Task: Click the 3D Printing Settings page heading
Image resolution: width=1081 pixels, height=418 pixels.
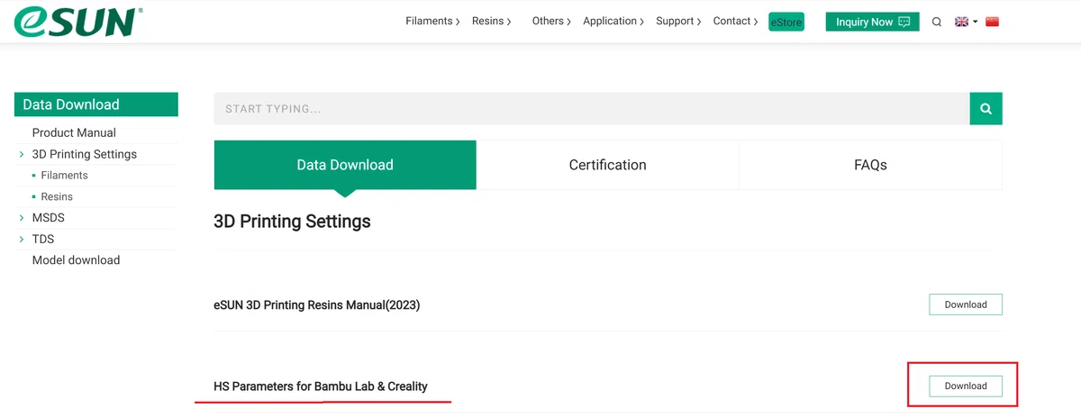Action: 292,221
